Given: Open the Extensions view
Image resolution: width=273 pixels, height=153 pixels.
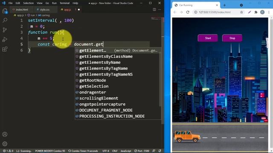Looking at the screenshot, I should tap(5, 49).
